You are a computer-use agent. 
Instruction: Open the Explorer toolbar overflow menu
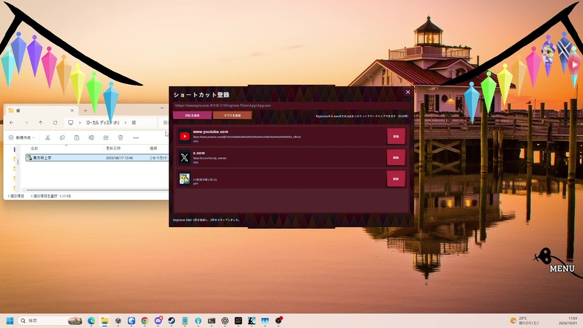coord(136,138)
